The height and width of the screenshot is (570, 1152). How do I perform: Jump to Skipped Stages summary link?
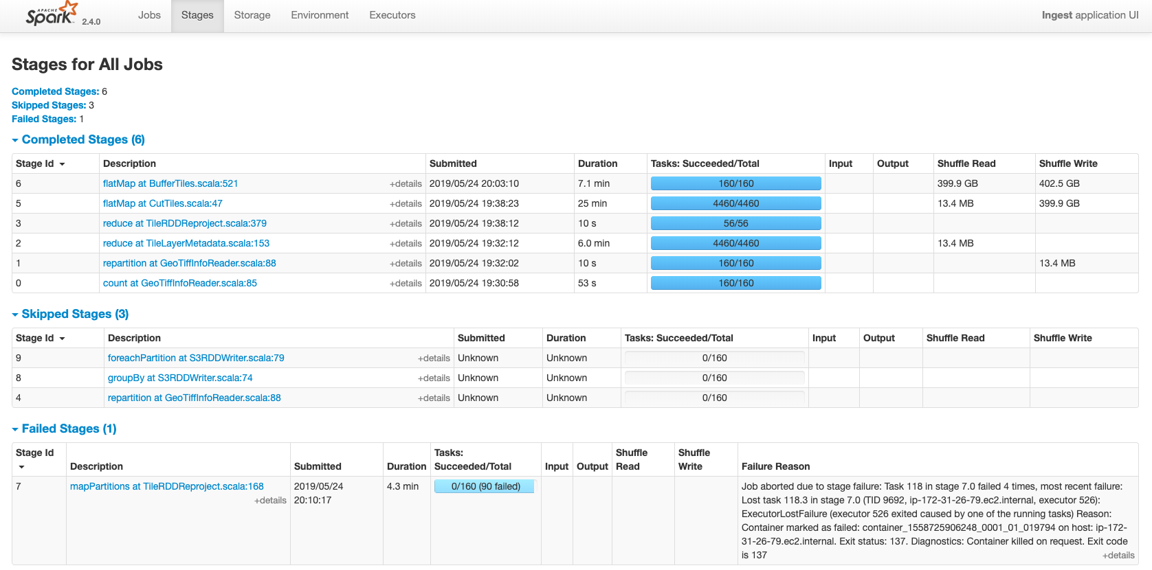[49, 105]
